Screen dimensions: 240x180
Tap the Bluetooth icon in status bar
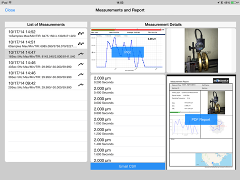click(x=221, y=2)
